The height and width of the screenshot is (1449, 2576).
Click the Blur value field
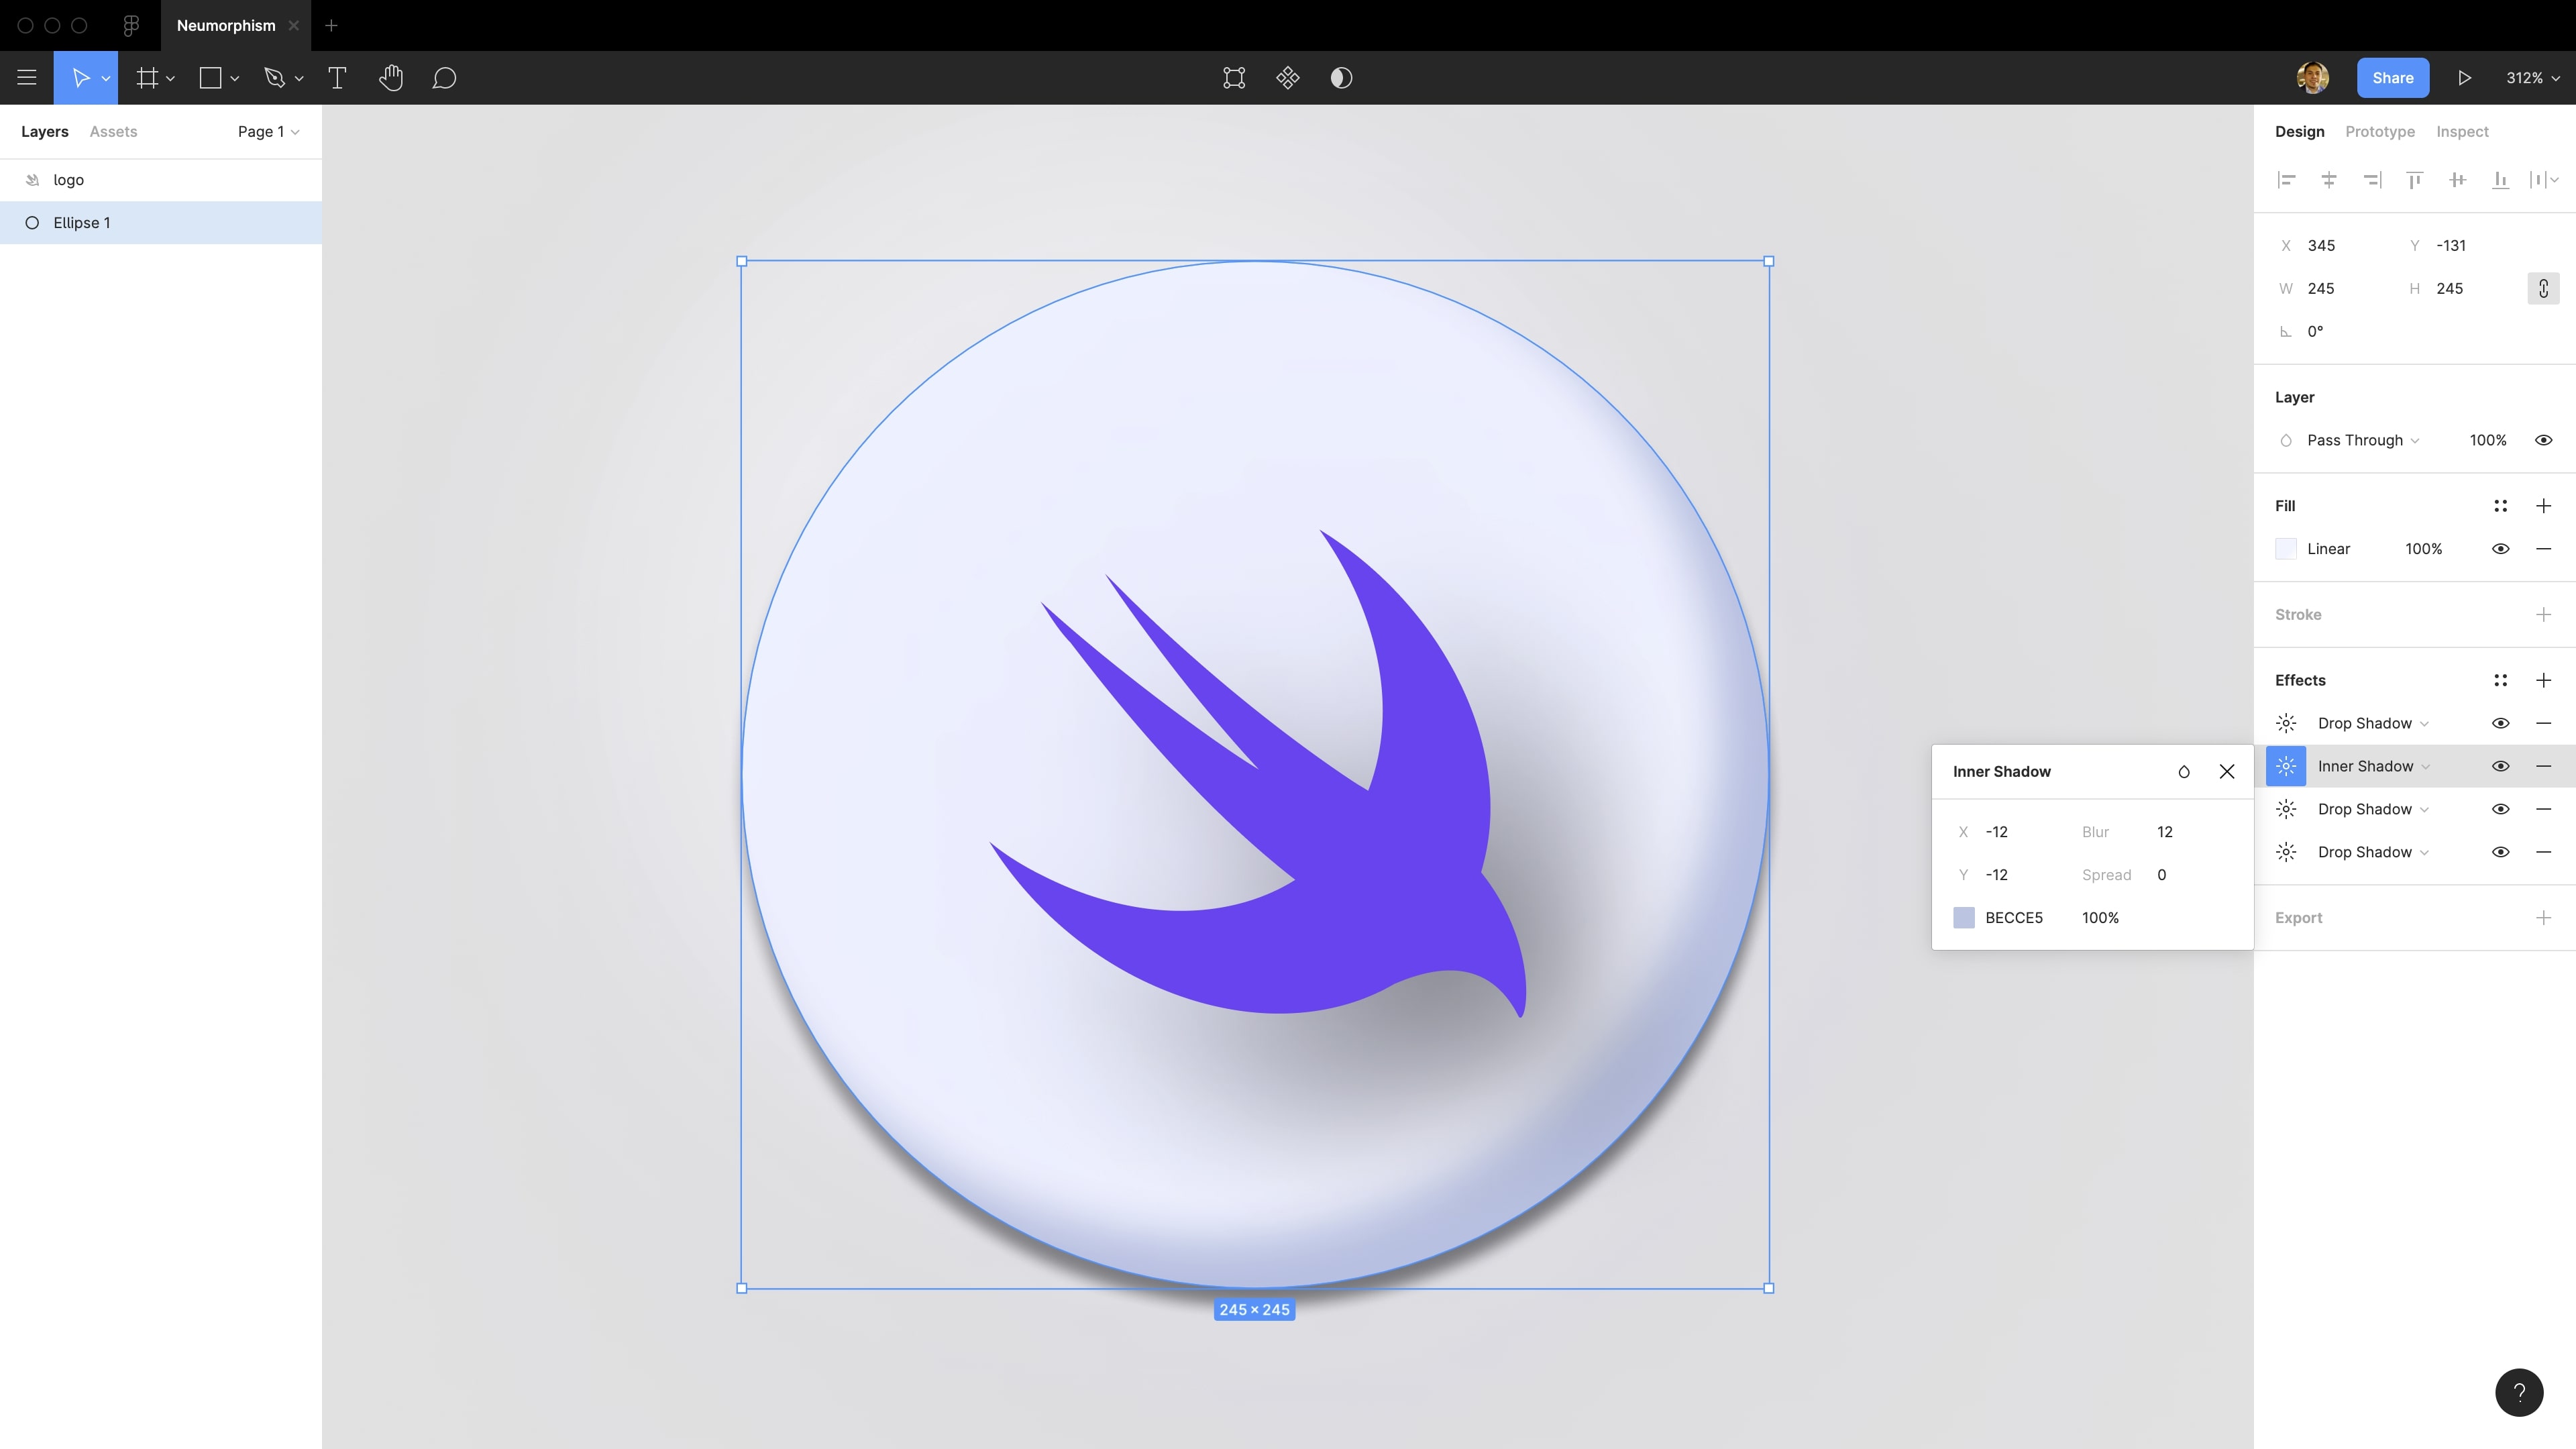pyautogui.click(x=2165, y=832)
